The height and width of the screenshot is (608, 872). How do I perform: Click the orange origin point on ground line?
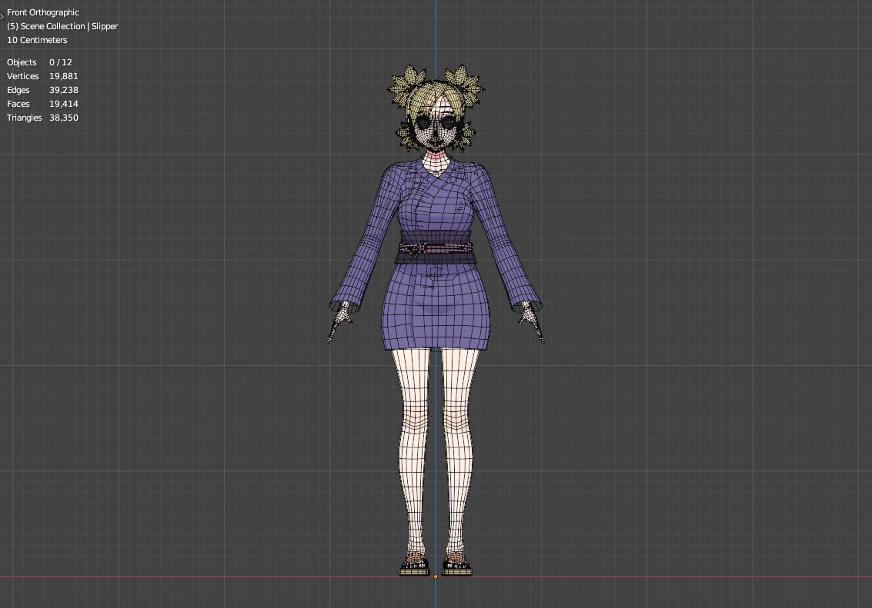click(x=436, y=576)
